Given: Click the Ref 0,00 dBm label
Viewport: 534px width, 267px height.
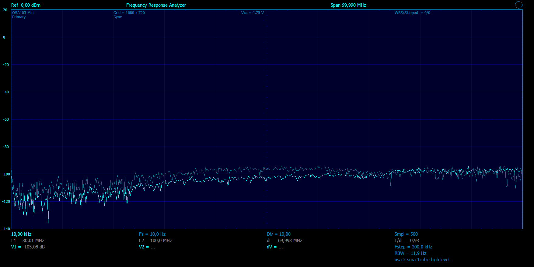Looking at the screenshot, I should point(26,5).
